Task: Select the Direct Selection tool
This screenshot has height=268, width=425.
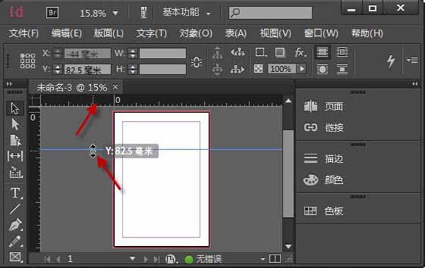Action: coord(15,124)
